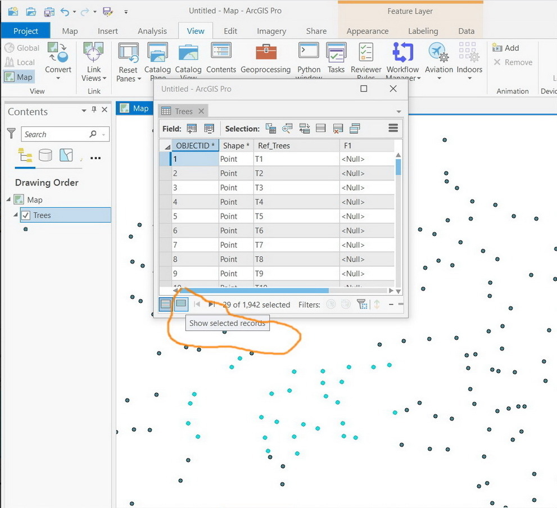Click the Link Views icon
Image resolution: width=557 pixels, height=508 pixels.
click(93, 52)
